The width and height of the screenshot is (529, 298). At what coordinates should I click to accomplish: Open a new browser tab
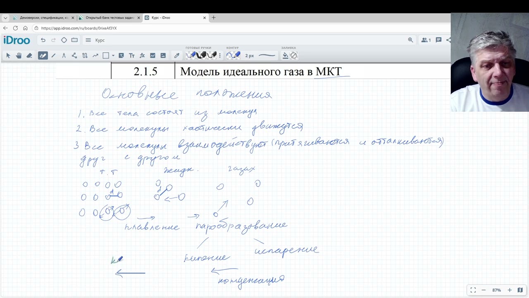click(214, 18)
